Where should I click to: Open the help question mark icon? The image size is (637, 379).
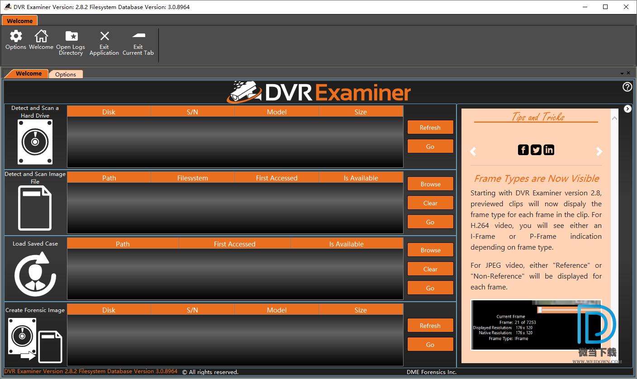pyautogui.click(x=627, y=87)
